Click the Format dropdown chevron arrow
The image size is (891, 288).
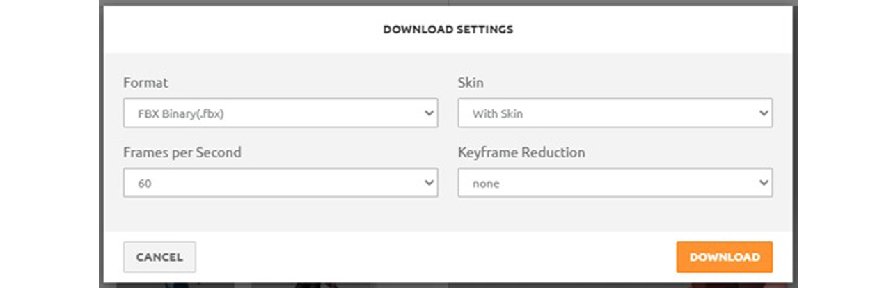(x=429, y=113)
